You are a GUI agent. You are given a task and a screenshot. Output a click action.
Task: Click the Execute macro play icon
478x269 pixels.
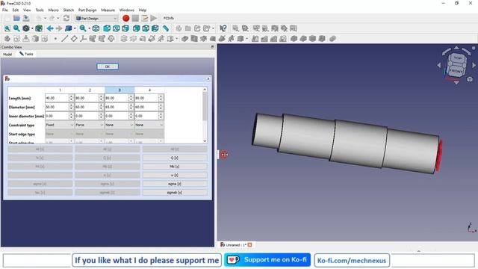154,18
